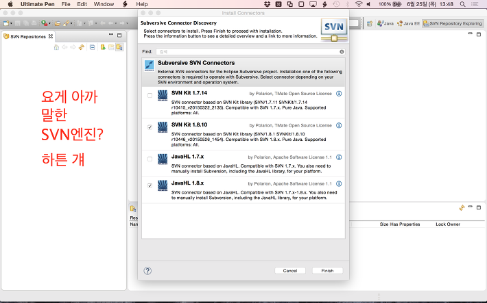This screenshot has height=303, width=487.
Task: Click the Search flashlight toolbar icon
Action: tap(66, 23)
